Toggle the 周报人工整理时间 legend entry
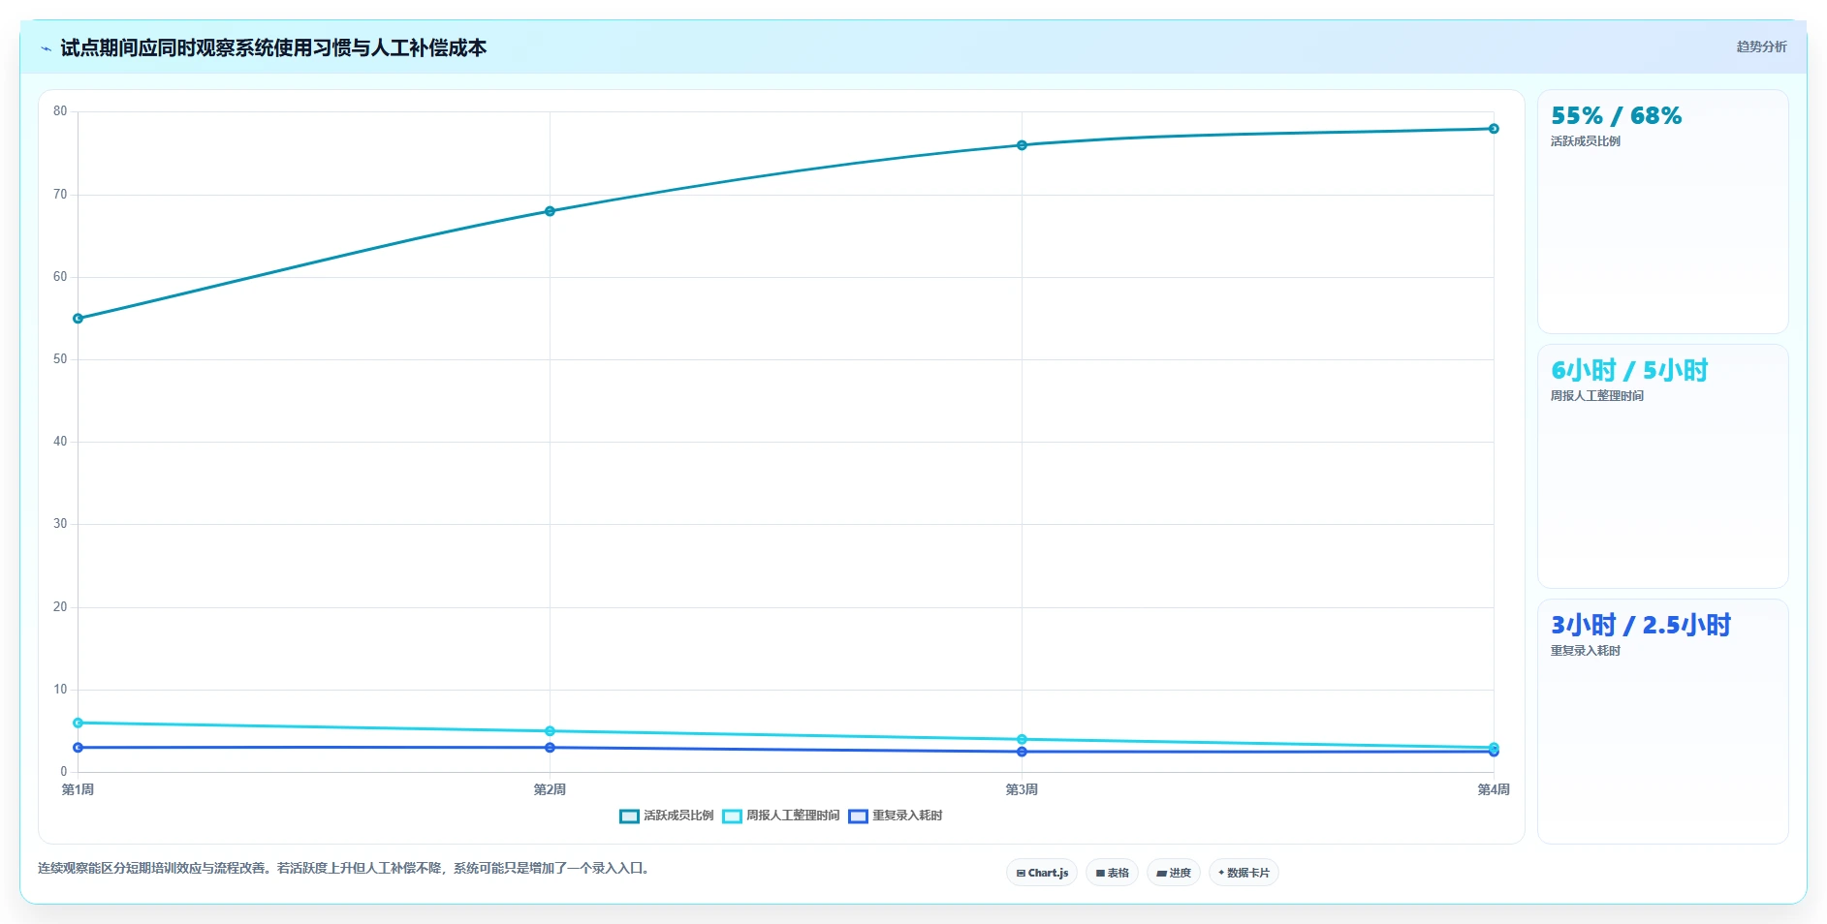 780,816
